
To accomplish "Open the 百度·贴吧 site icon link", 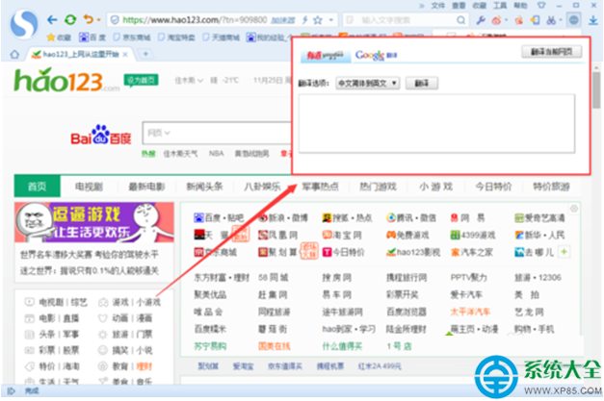I will pos(200,218).
